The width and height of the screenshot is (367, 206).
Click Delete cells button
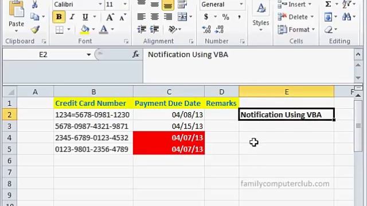[x=295, y=17]
